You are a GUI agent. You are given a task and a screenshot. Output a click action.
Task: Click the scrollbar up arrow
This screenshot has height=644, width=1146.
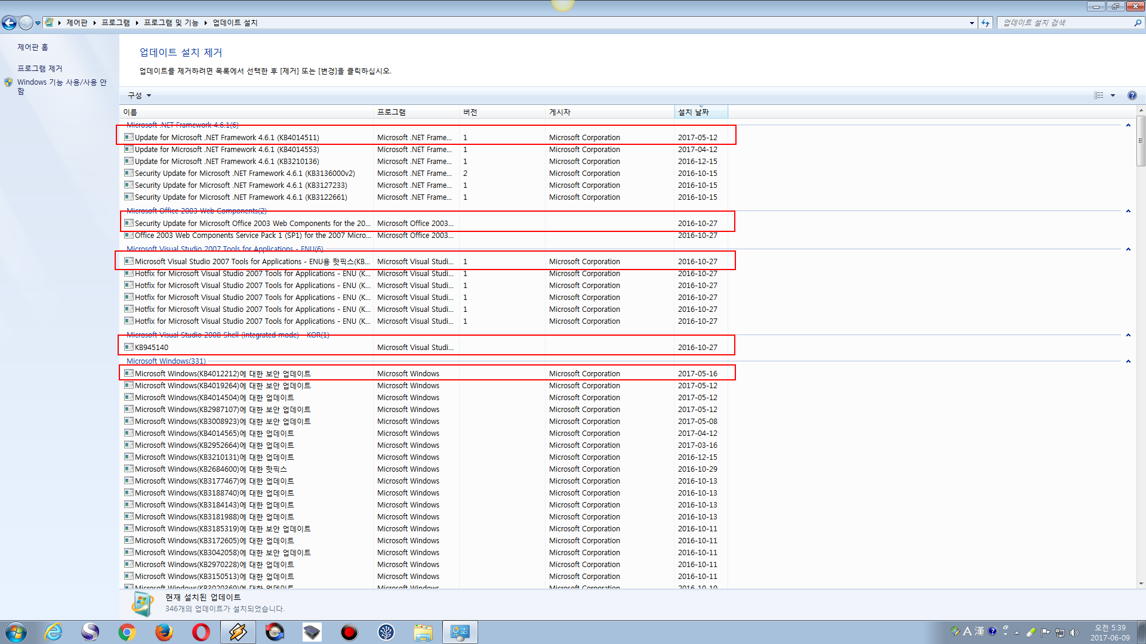pos(1141,110)
